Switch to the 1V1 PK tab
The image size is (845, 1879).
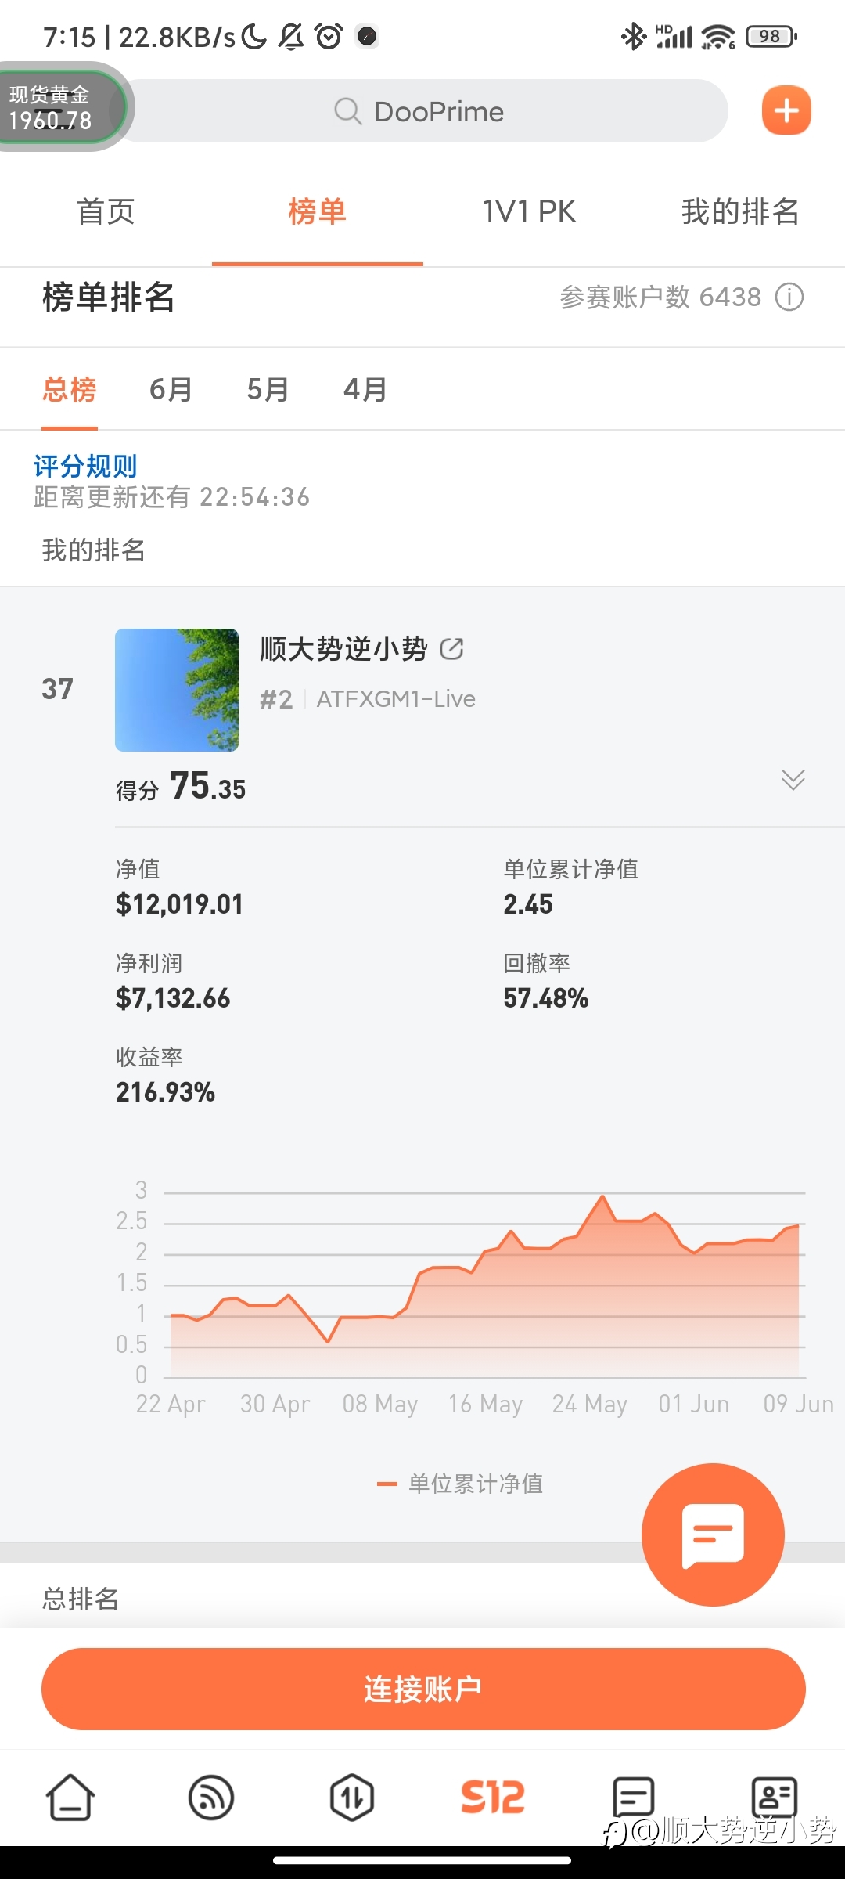pyautogui.click(x=529, y=211)
